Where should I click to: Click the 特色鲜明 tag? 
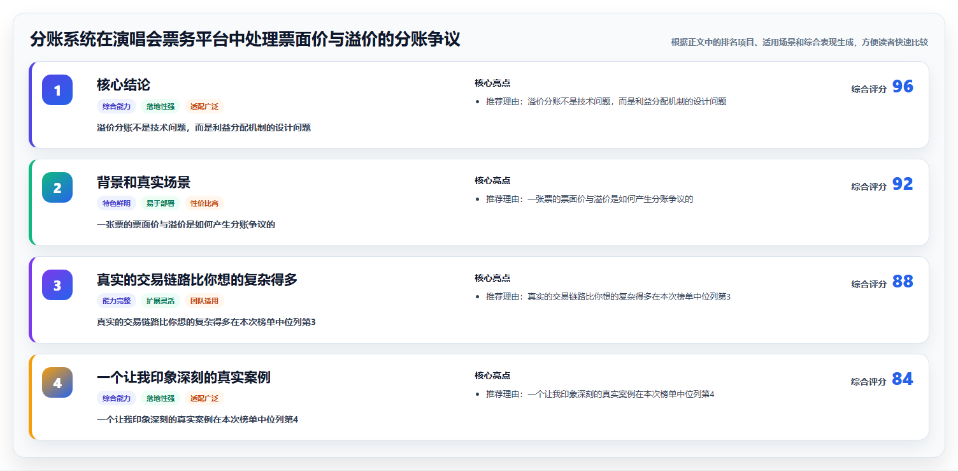[x=117, y=204]
